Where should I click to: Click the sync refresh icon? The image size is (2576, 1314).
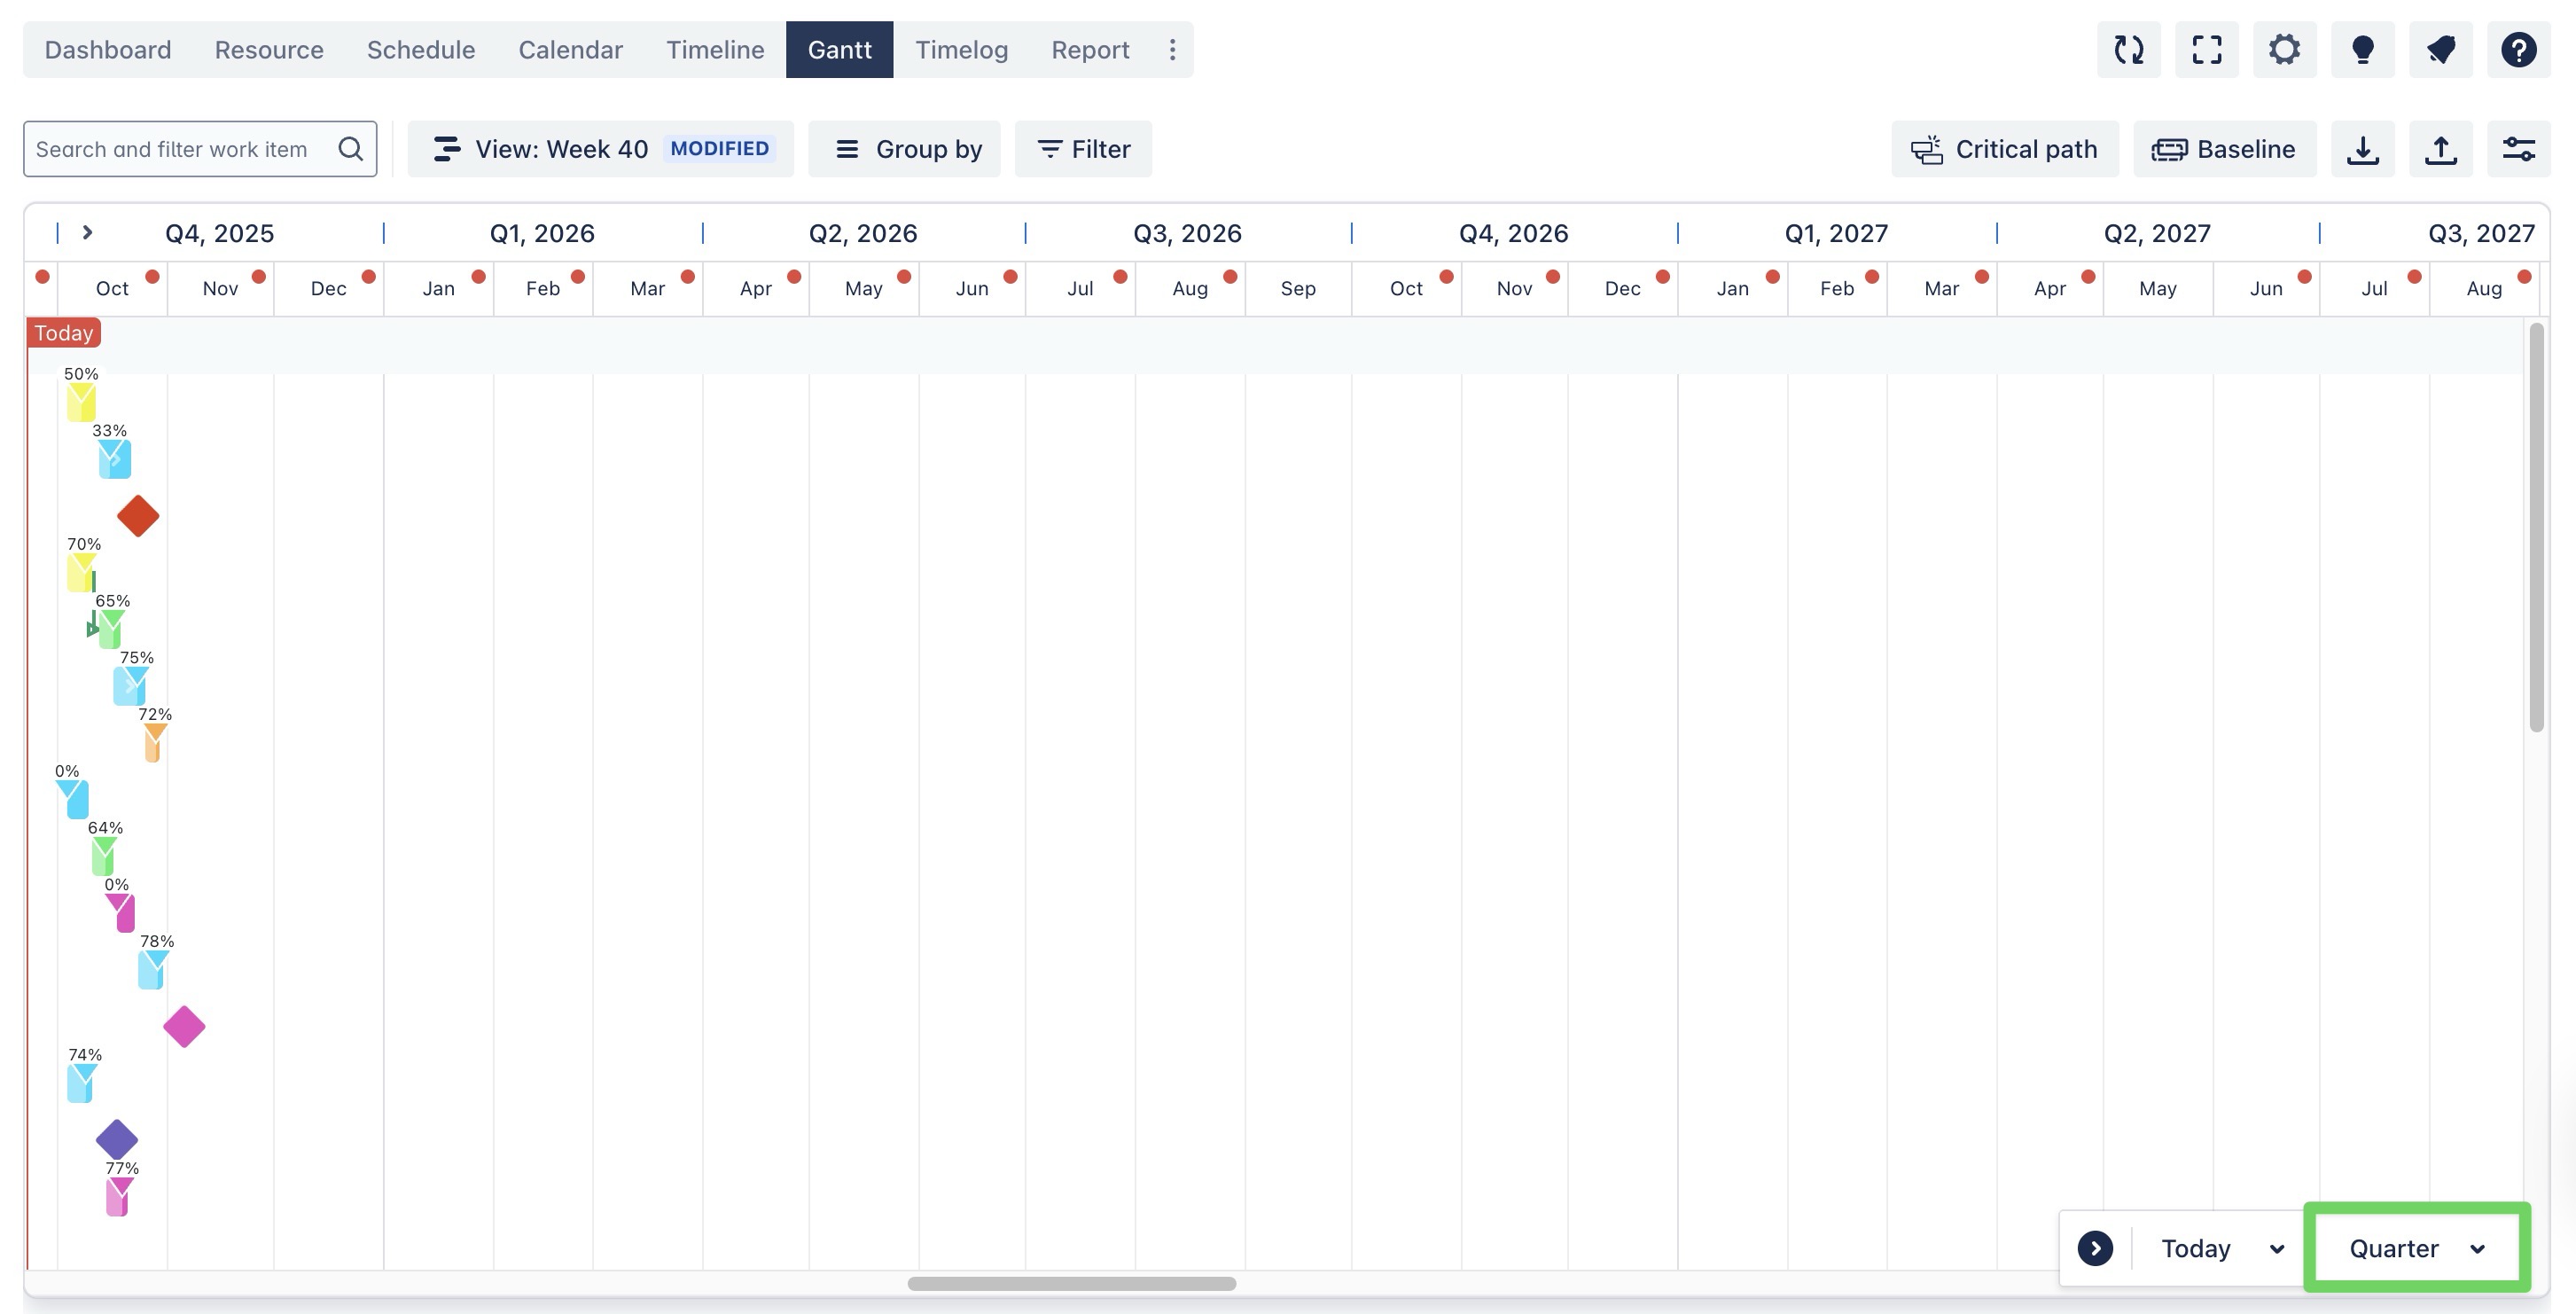pyautogui.click(x=2128, y=49)
